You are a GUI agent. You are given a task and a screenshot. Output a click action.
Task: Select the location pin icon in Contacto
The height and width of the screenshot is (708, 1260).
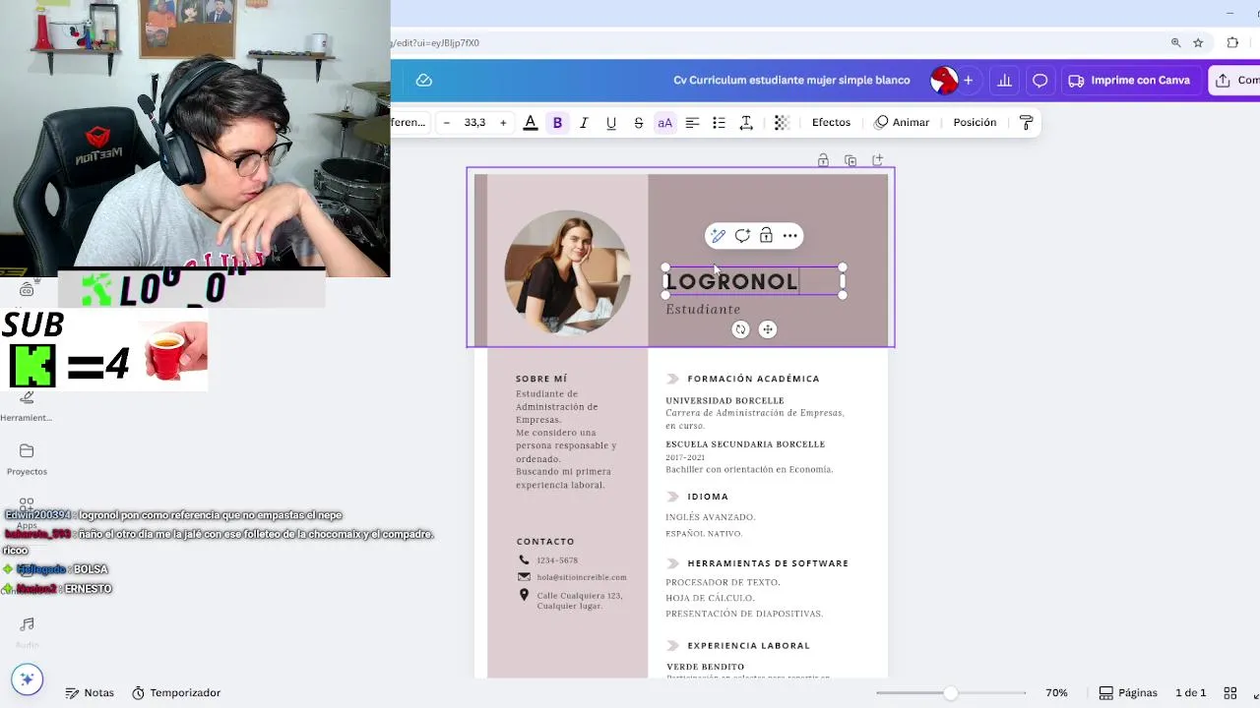tap(524, 595)
